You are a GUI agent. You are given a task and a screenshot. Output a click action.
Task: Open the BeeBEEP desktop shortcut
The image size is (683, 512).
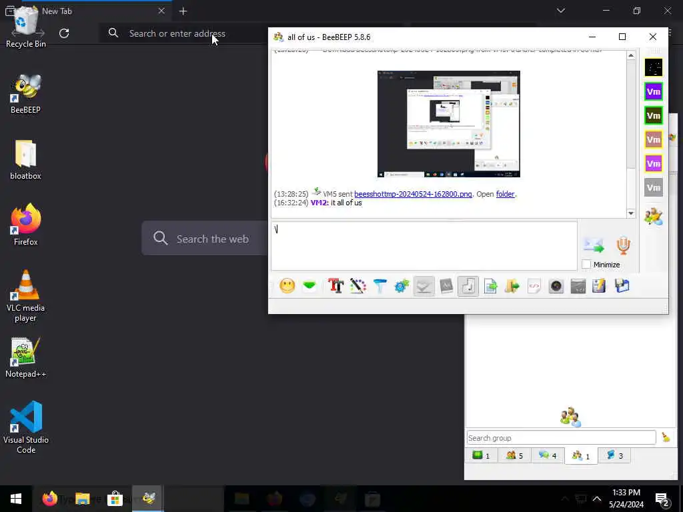[26, 93]
